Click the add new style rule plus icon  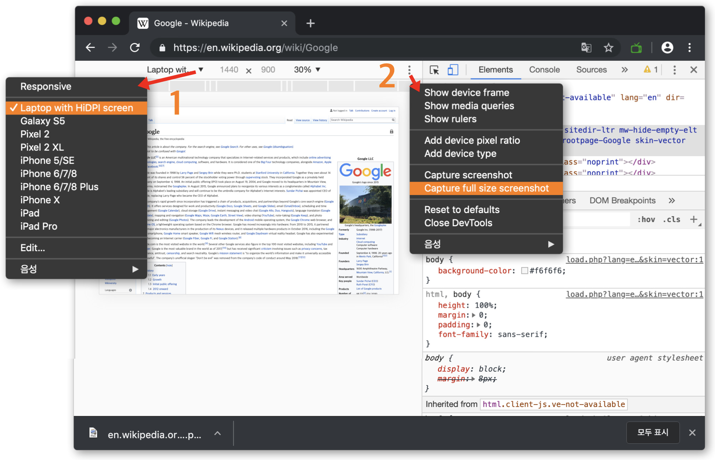point(693,219)
